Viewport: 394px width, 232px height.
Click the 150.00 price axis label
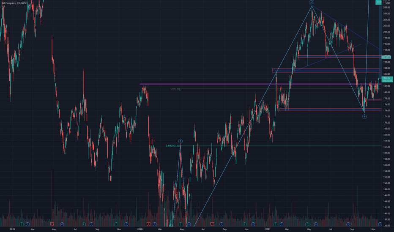pos(386,183)
